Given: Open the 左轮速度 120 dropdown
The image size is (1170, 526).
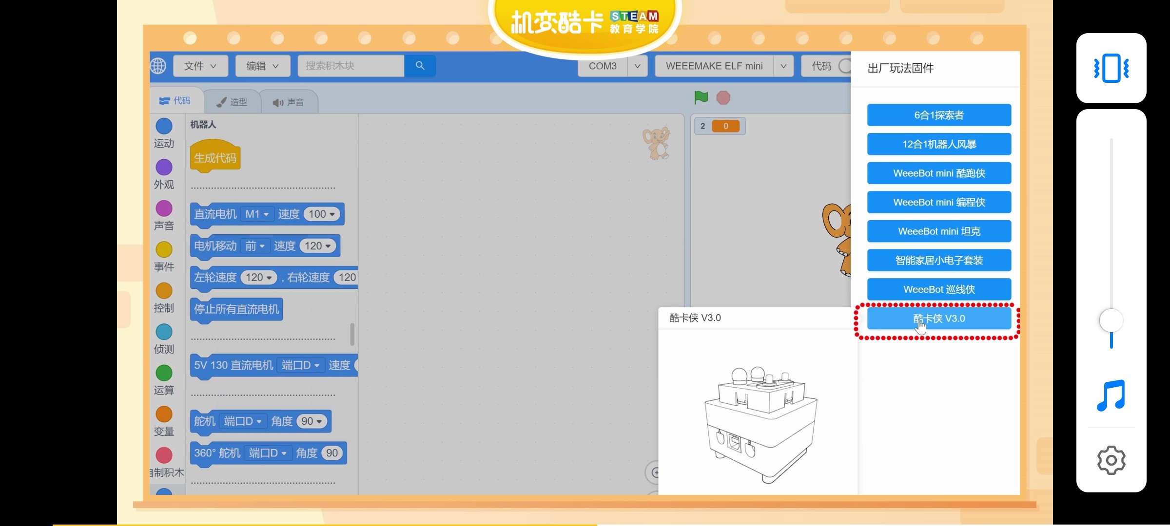Looking at the screenshot, I should tap(259, 278).
